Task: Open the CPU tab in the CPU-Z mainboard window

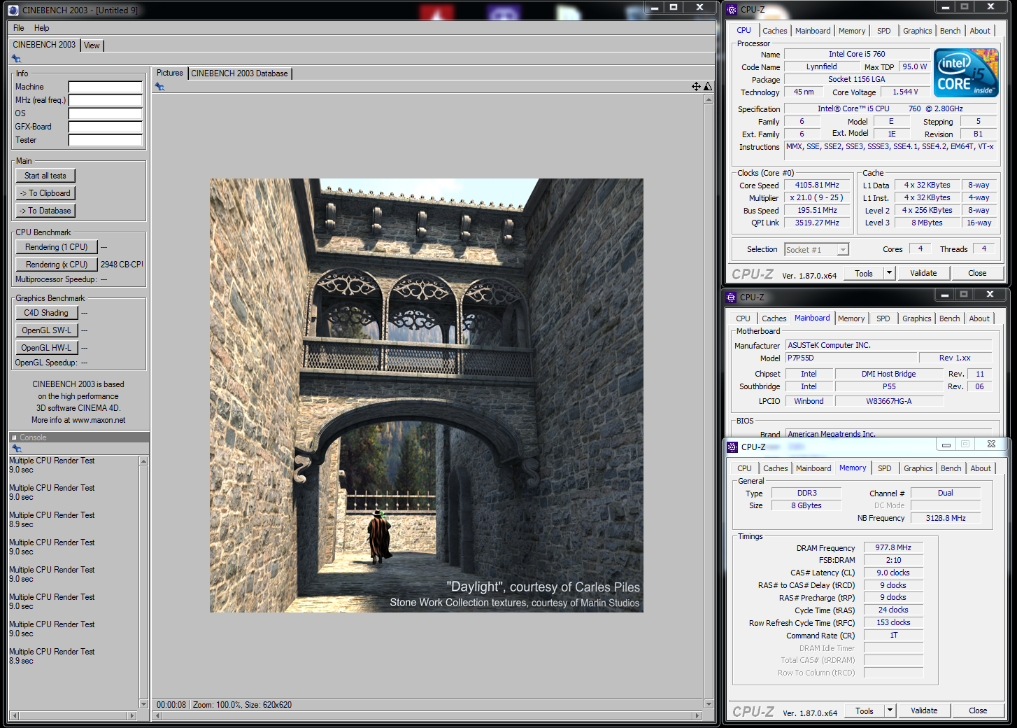Action: [743, 318]
